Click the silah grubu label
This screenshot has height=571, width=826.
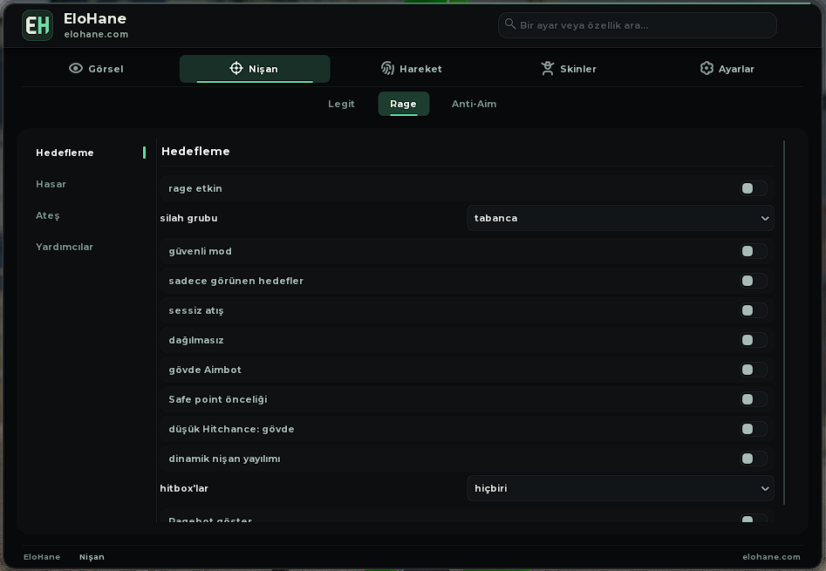[188, 218]
